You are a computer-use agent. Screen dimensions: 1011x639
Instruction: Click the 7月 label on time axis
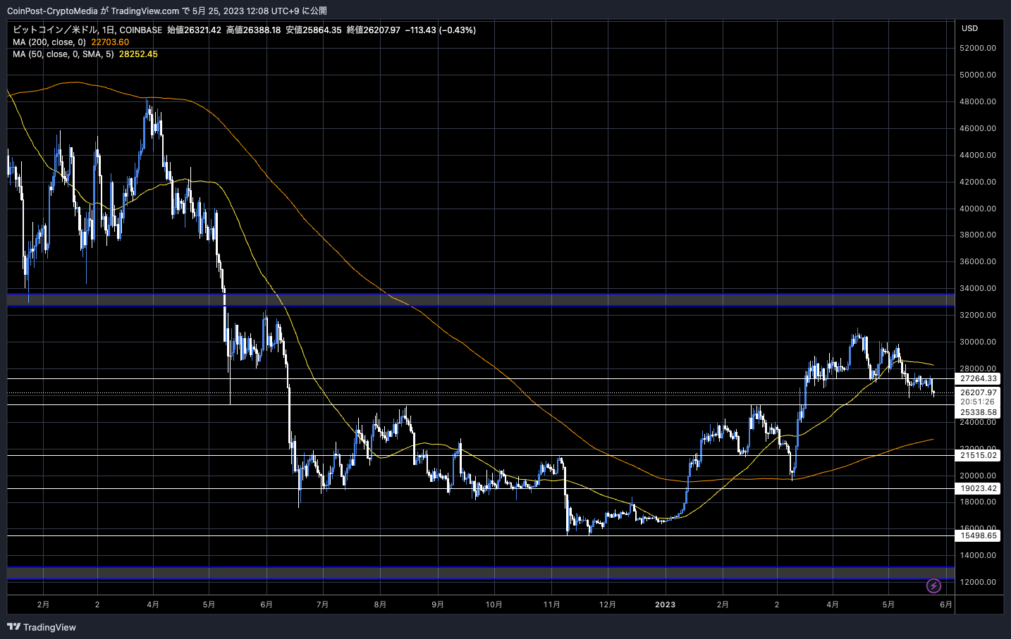pos(323,604)
